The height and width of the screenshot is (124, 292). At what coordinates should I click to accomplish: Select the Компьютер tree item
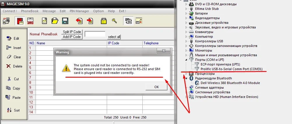click(204, 37)
